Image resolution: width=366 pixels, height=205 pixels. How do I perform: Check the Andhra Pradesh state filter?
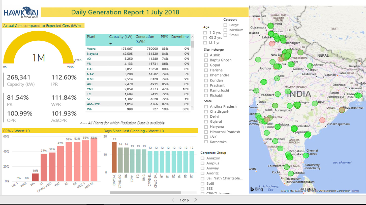pos(206,107)
